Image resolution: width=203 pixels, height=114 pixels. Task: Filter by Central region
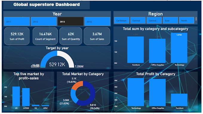coord(138,21)
